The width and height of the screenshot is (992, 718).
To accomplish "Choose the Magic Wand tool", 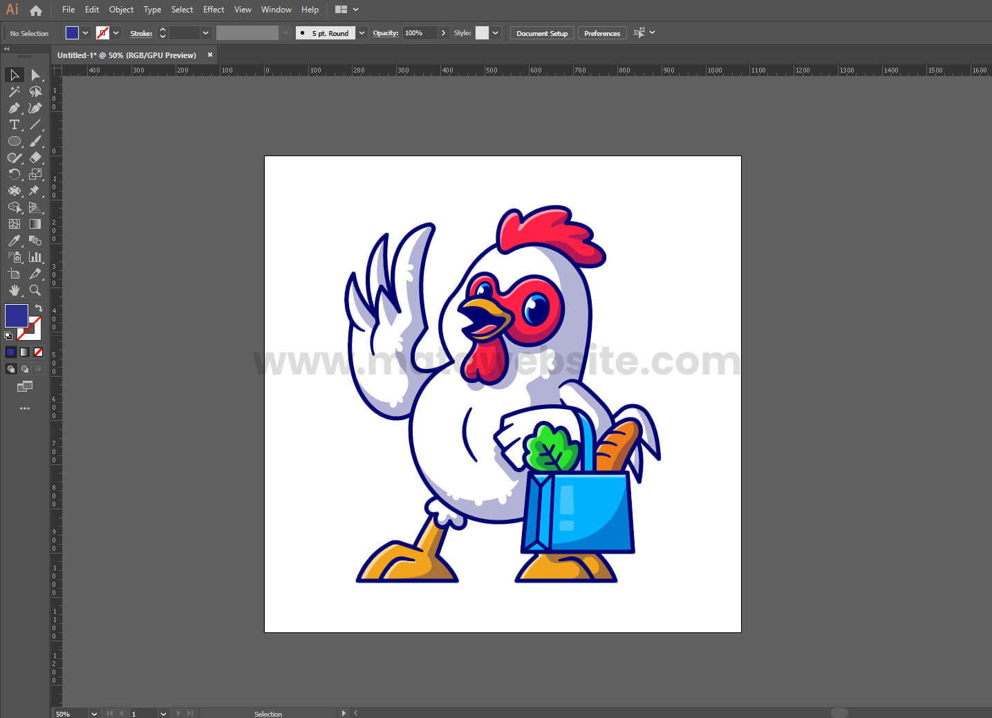I will tap(14, 91).
